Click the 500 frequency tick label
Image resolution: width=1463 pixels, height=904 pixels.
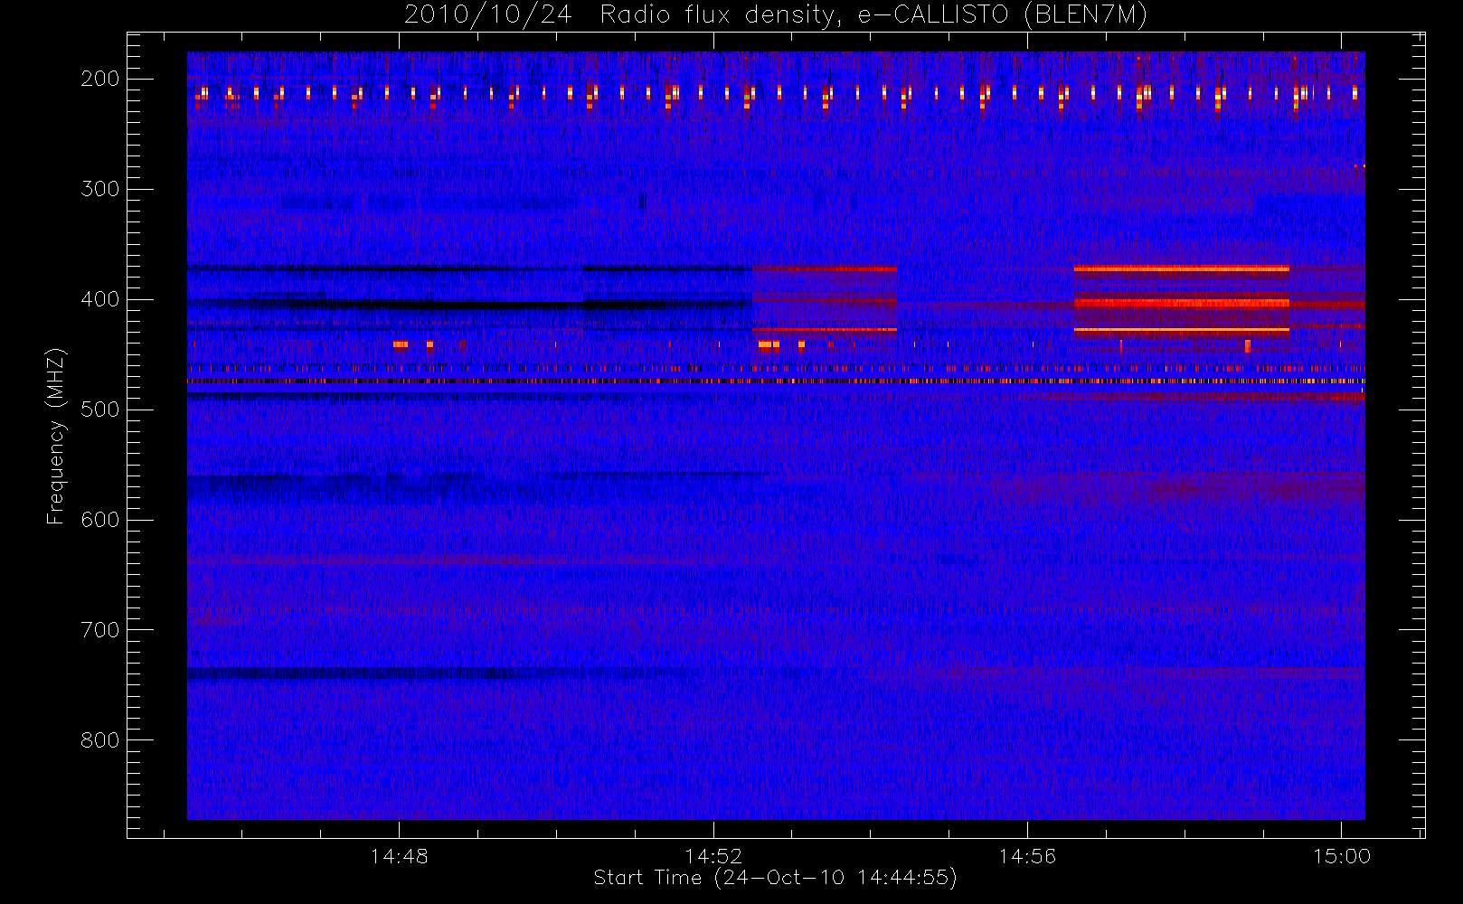99,410
